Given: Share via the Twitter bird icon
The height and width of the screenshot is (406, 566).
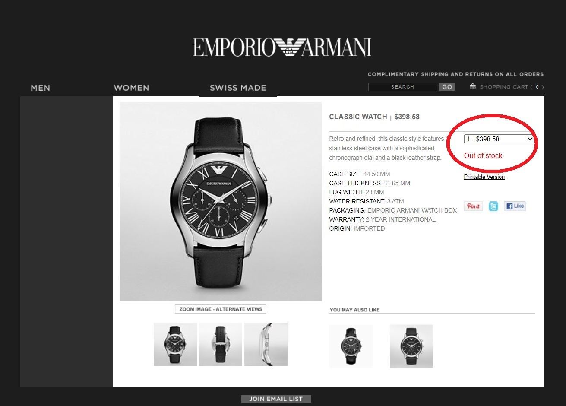Looking at the screenshot, I should pyautogui.click(x=493, y=206).
